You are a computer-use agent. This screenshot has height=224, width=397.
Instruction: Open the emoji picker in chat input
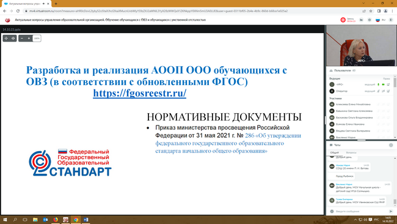pyautogui.click(x=332, y=211)
